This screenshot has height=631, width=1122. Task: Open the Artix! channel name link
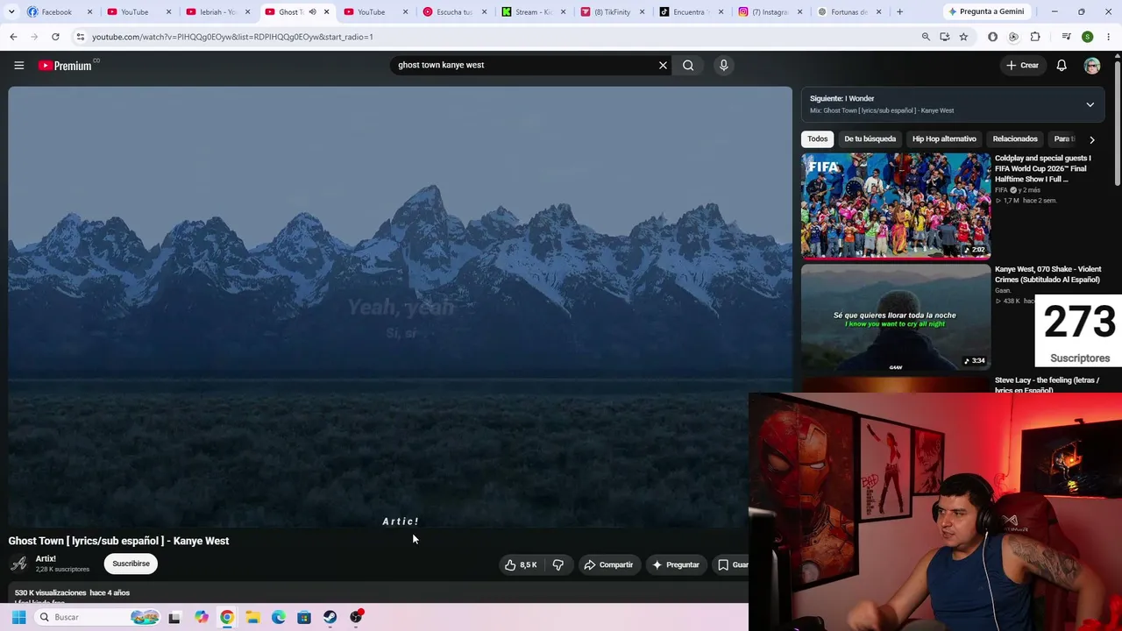[46, 558]
